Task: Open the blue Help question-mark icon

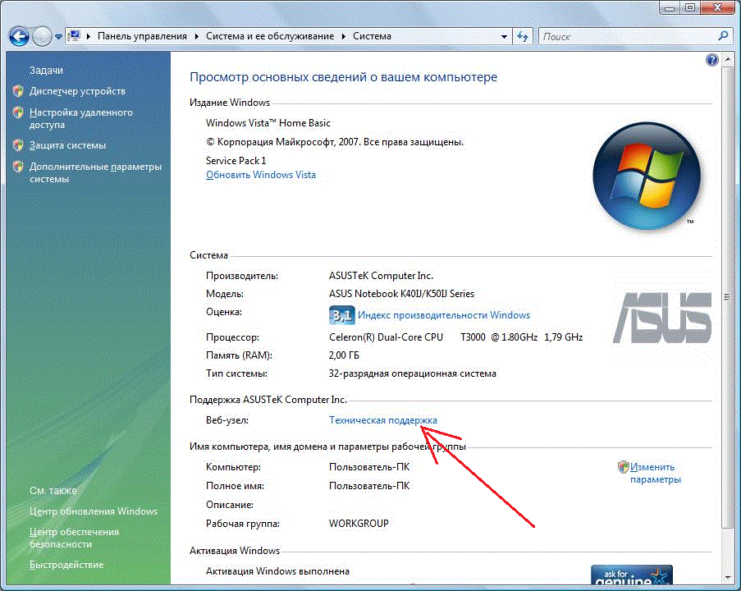Action: point(711,60)
